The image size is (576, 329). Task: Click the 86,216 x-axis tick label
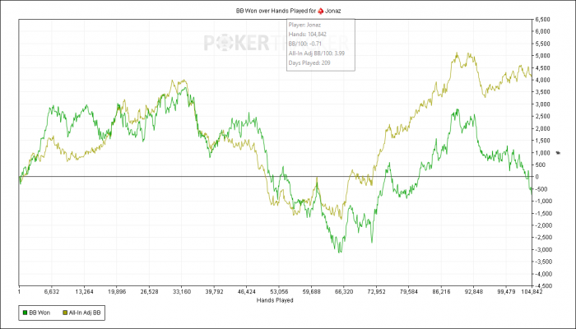[x=441, y=292]
